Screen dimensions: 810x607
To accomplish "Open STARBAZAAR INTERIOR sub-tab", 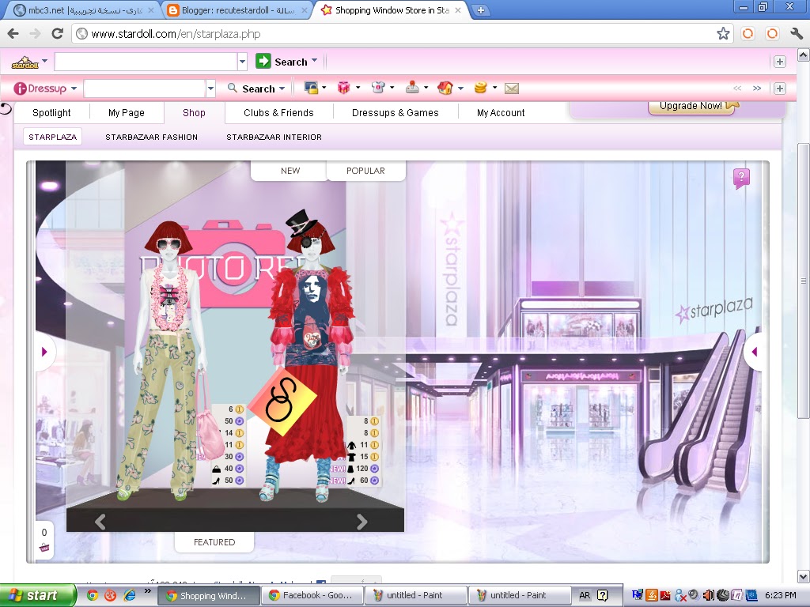I will point(274,137).
